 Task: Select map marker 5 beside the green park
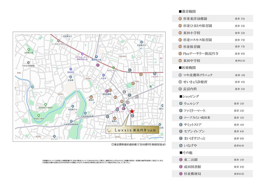point(133,83)
